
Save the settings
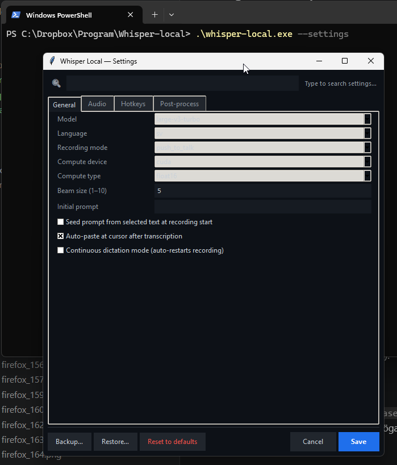click(359, 442)
